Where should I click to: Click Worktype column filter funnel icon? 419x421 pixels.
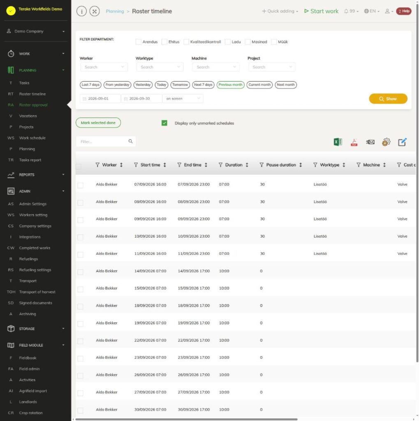click(315, 165)
